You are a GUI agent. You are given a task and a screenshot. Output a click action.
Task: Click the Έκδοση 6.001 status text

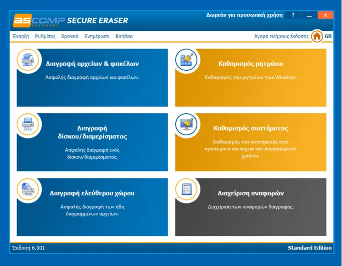coord(28,248)
